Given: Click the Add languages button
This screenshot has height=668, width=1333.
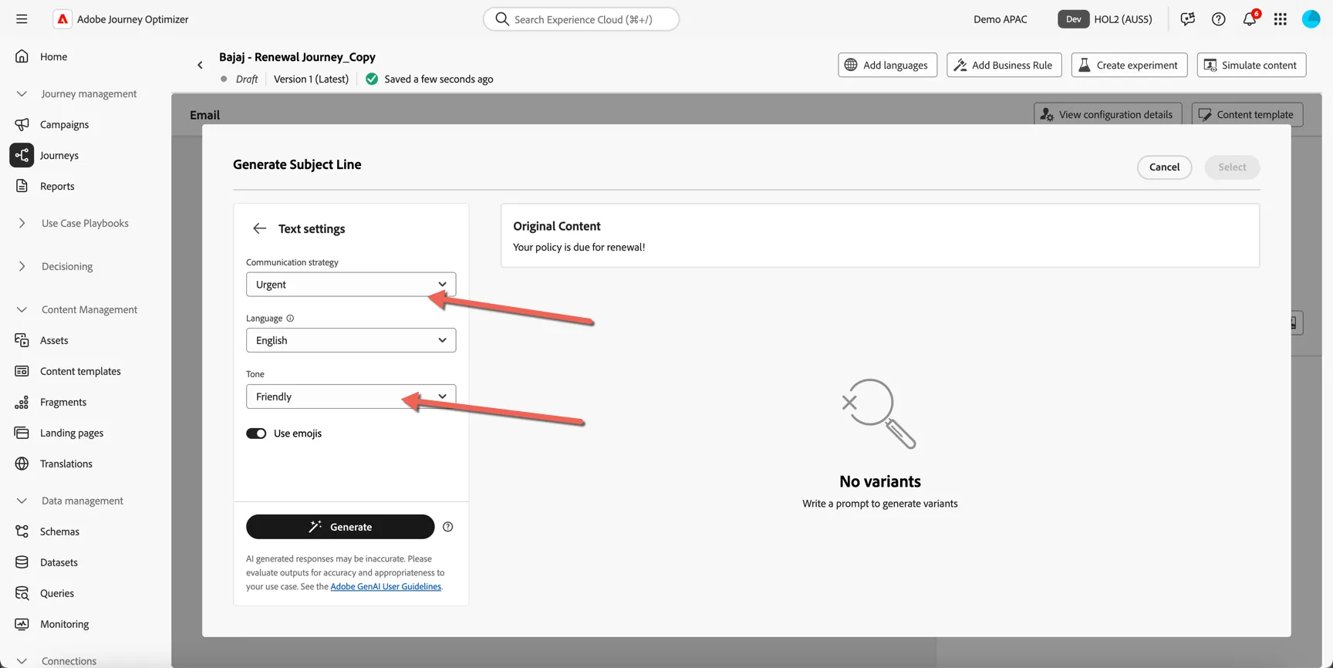Looking at the screenshot, I should 887,66.
